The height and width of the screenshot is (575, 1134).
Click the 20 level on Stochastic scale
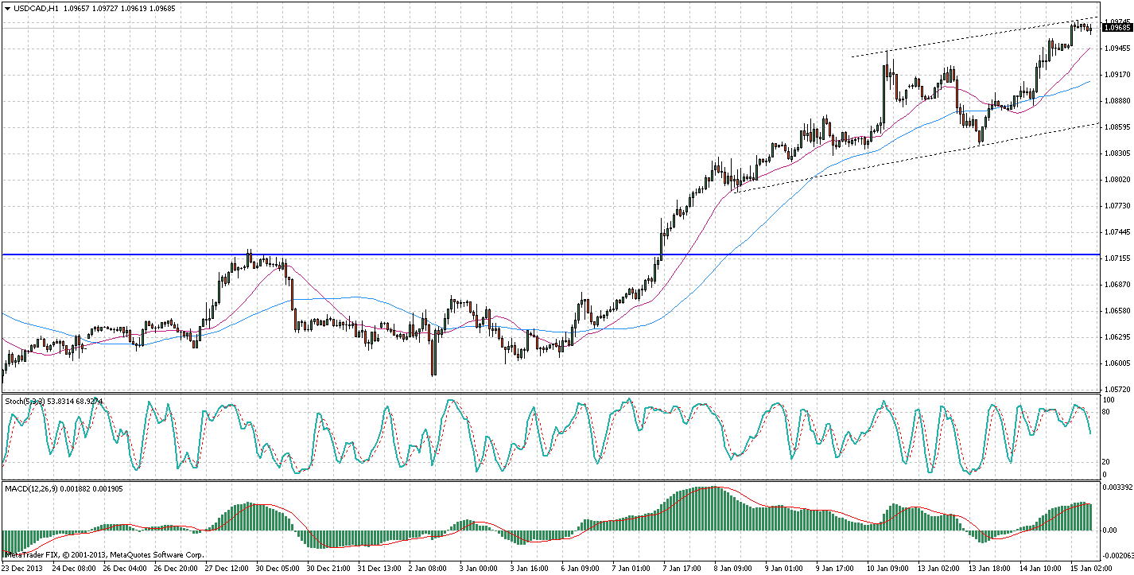click(x=1109, y=461)
